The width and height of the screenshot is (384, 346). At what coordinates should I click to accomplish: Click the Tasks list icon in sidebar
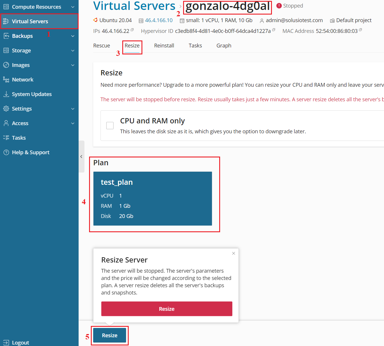[x=6, y=138]
